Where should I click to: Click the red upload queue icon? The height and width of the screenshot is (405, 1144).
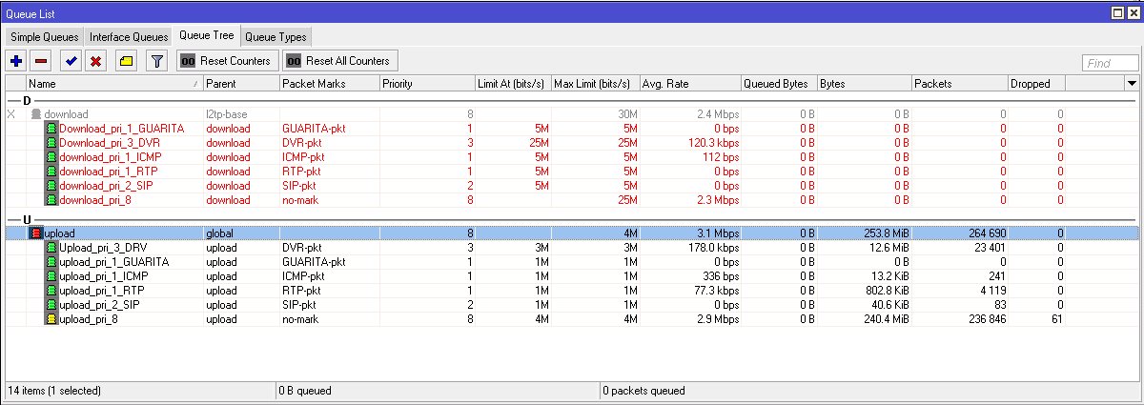click(36, 233)
